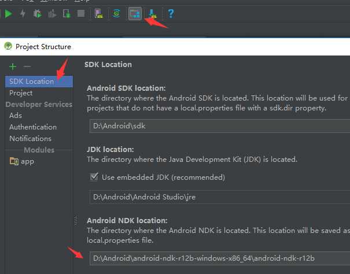
Task: Add a new module with green plus
Action: pyautogui.click(x=13, y=66)
